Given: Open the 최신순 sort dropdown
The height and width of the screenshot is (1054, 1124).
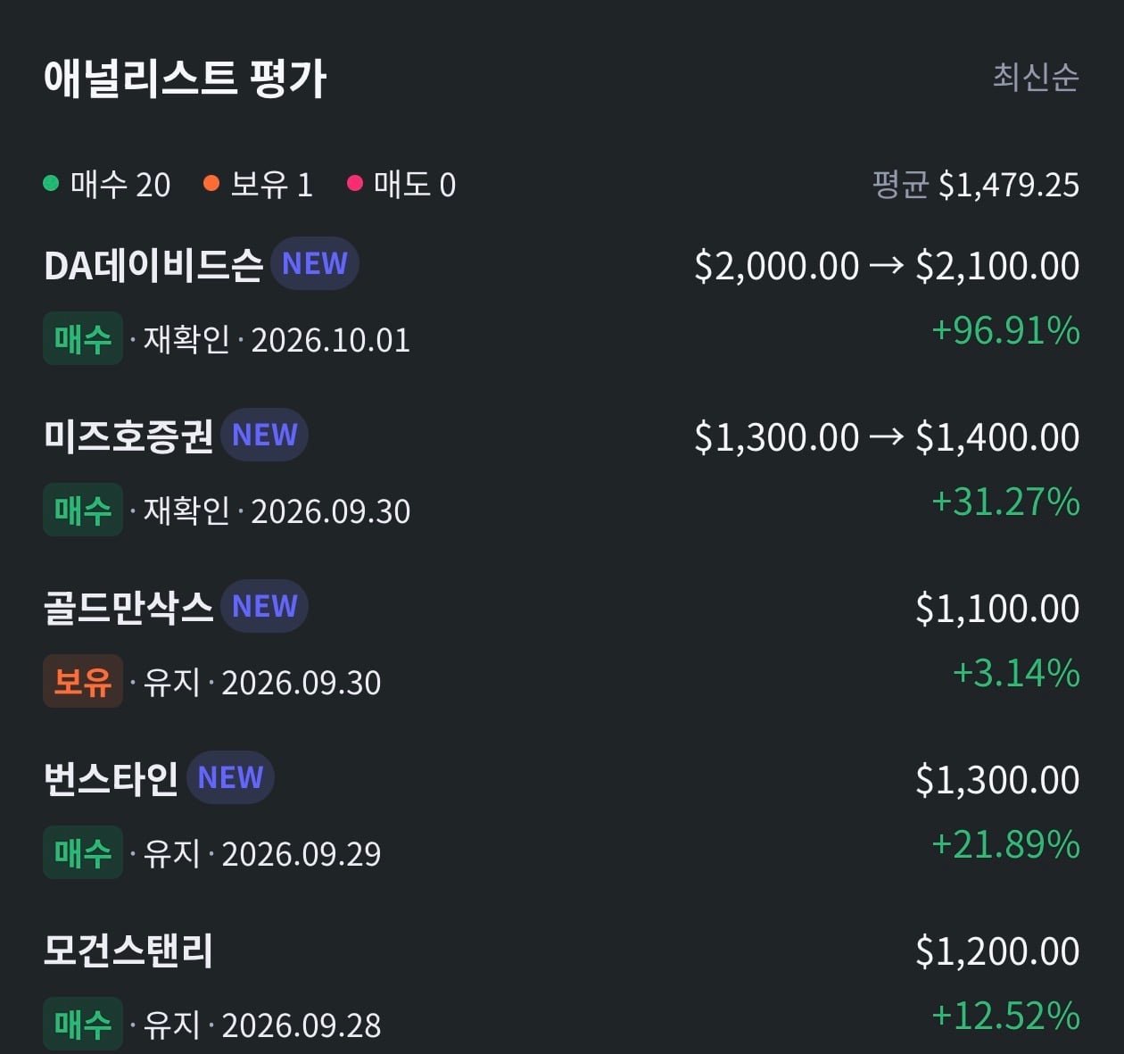Looking at the screenshot, I should (x=1036, y=77).
